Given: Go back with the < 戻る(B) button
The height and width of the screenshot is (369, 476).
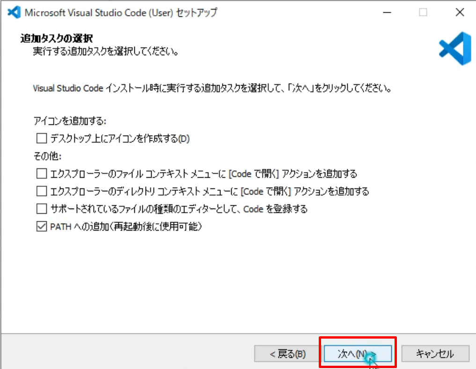Looking at the screenshot, I should [288, 354].
